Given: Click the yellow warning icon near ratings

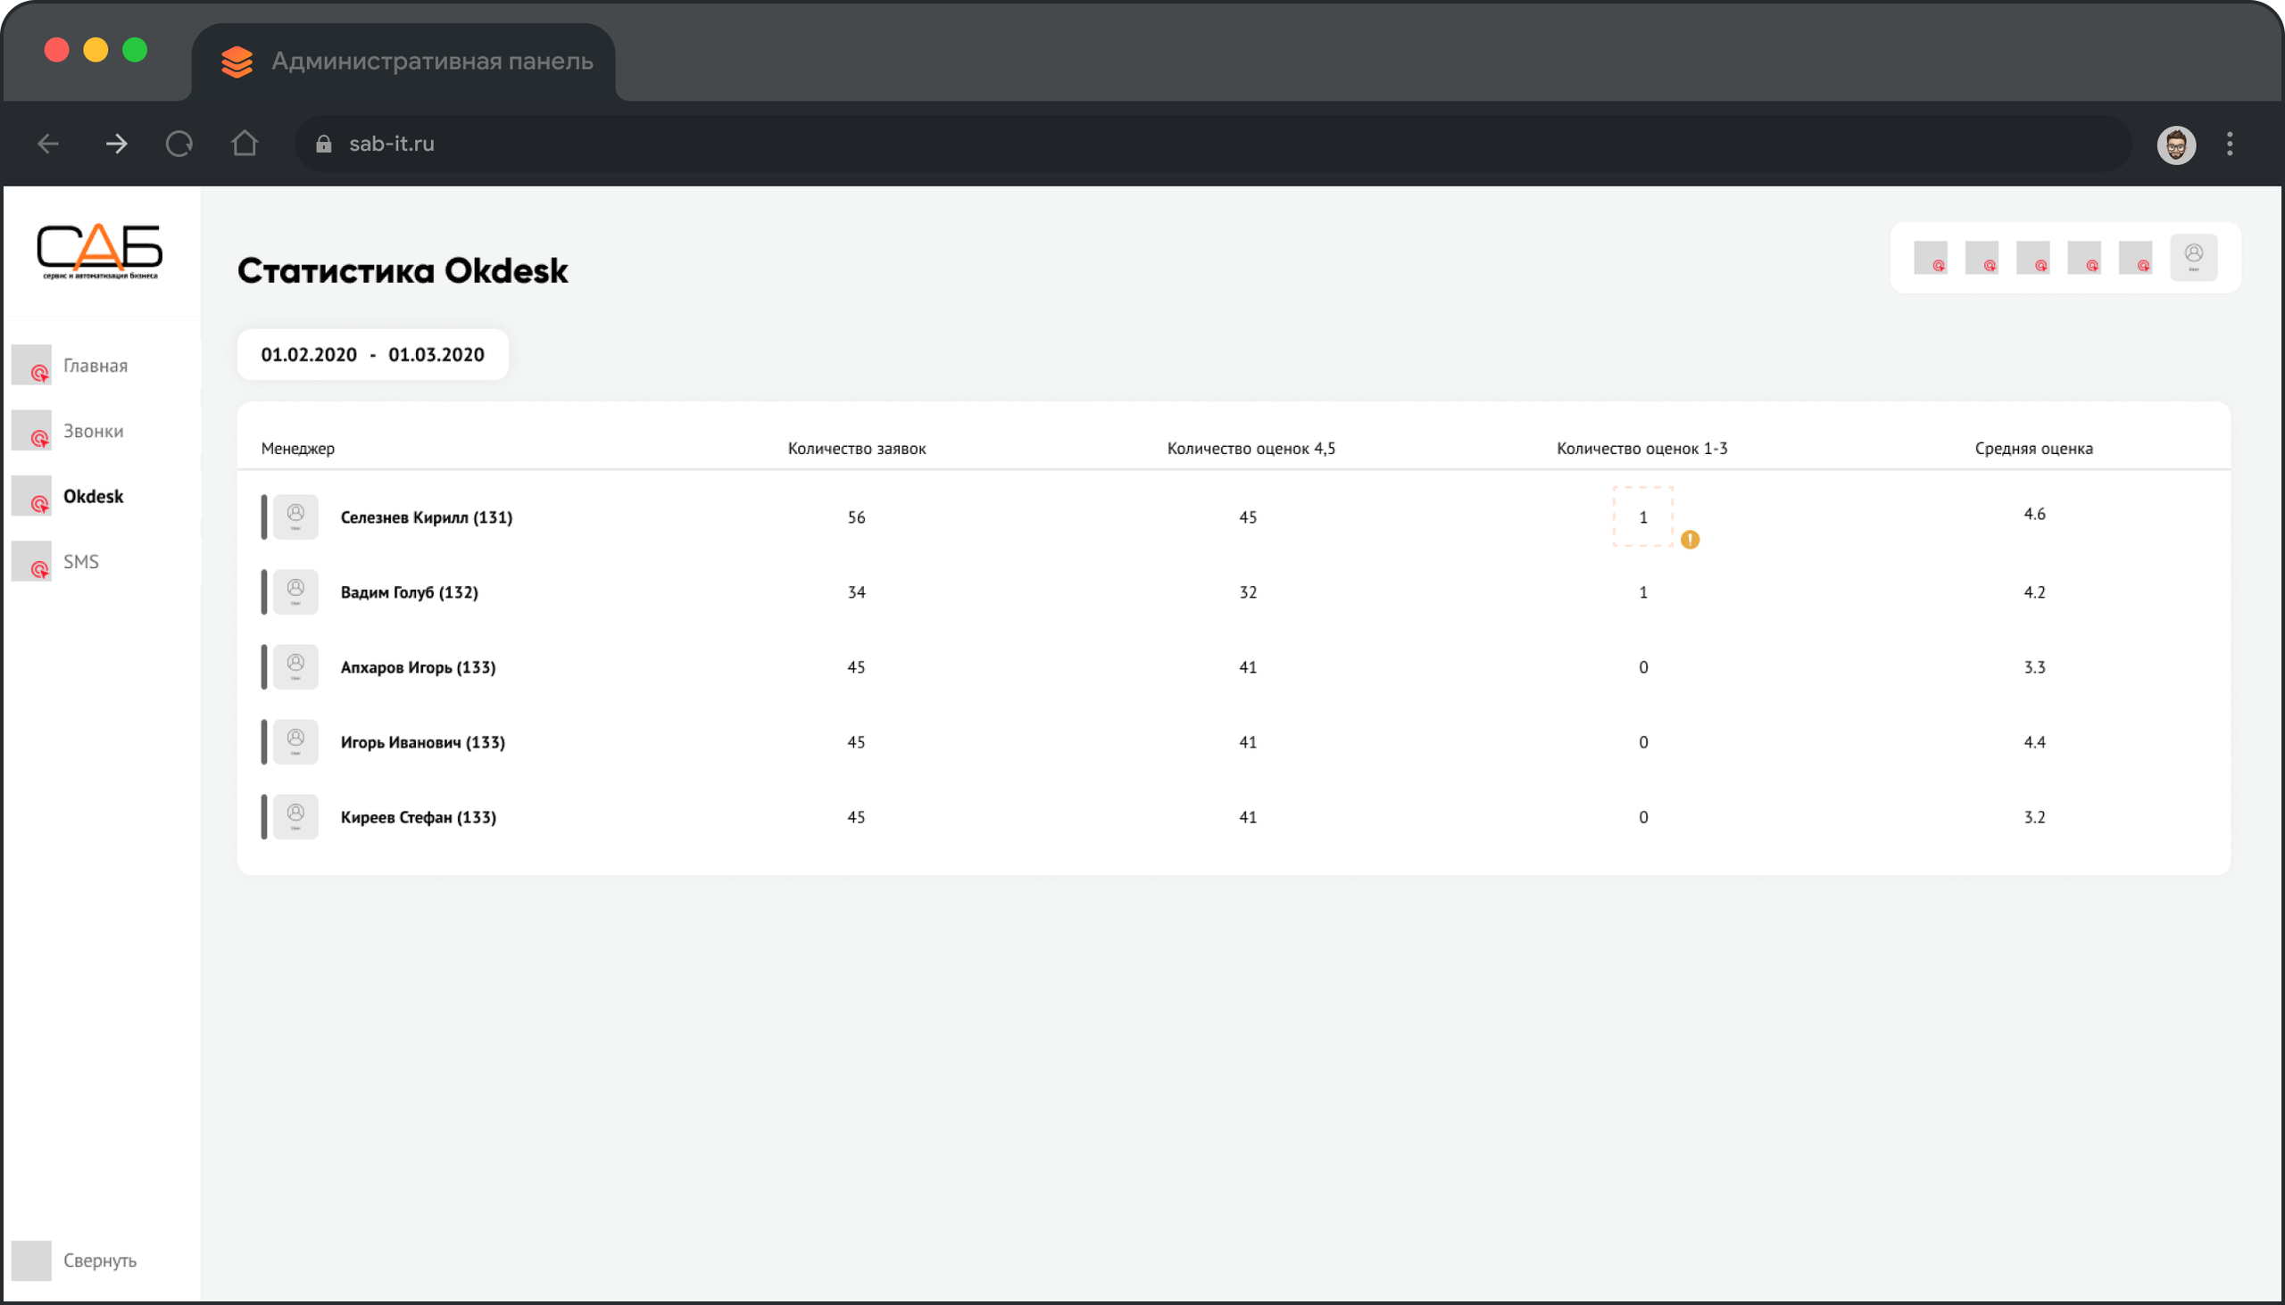Looking at the screenshot, I should coord(1690,540).
